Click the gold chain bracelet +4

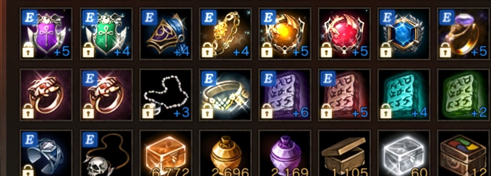pos(225,34)
